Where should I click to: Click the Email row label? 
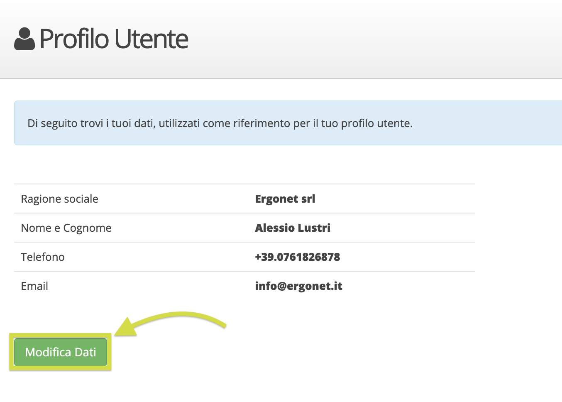[34, 286]
